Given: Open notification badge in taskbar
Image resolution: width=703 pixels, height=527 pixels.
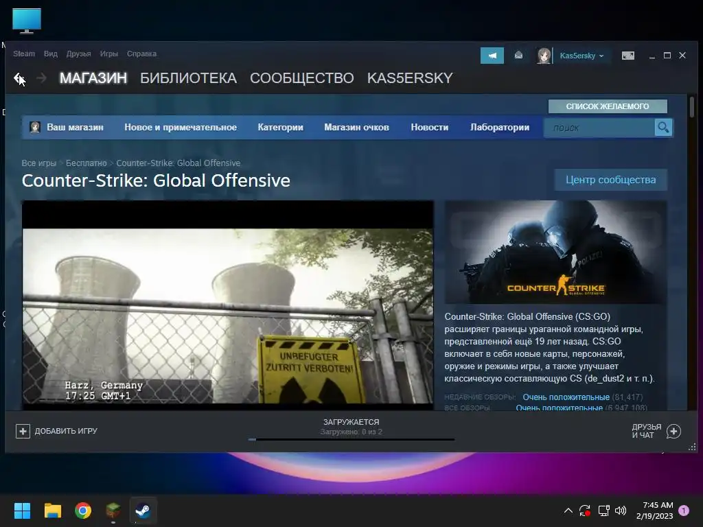Looking at the screenshot, I should 684,511.
